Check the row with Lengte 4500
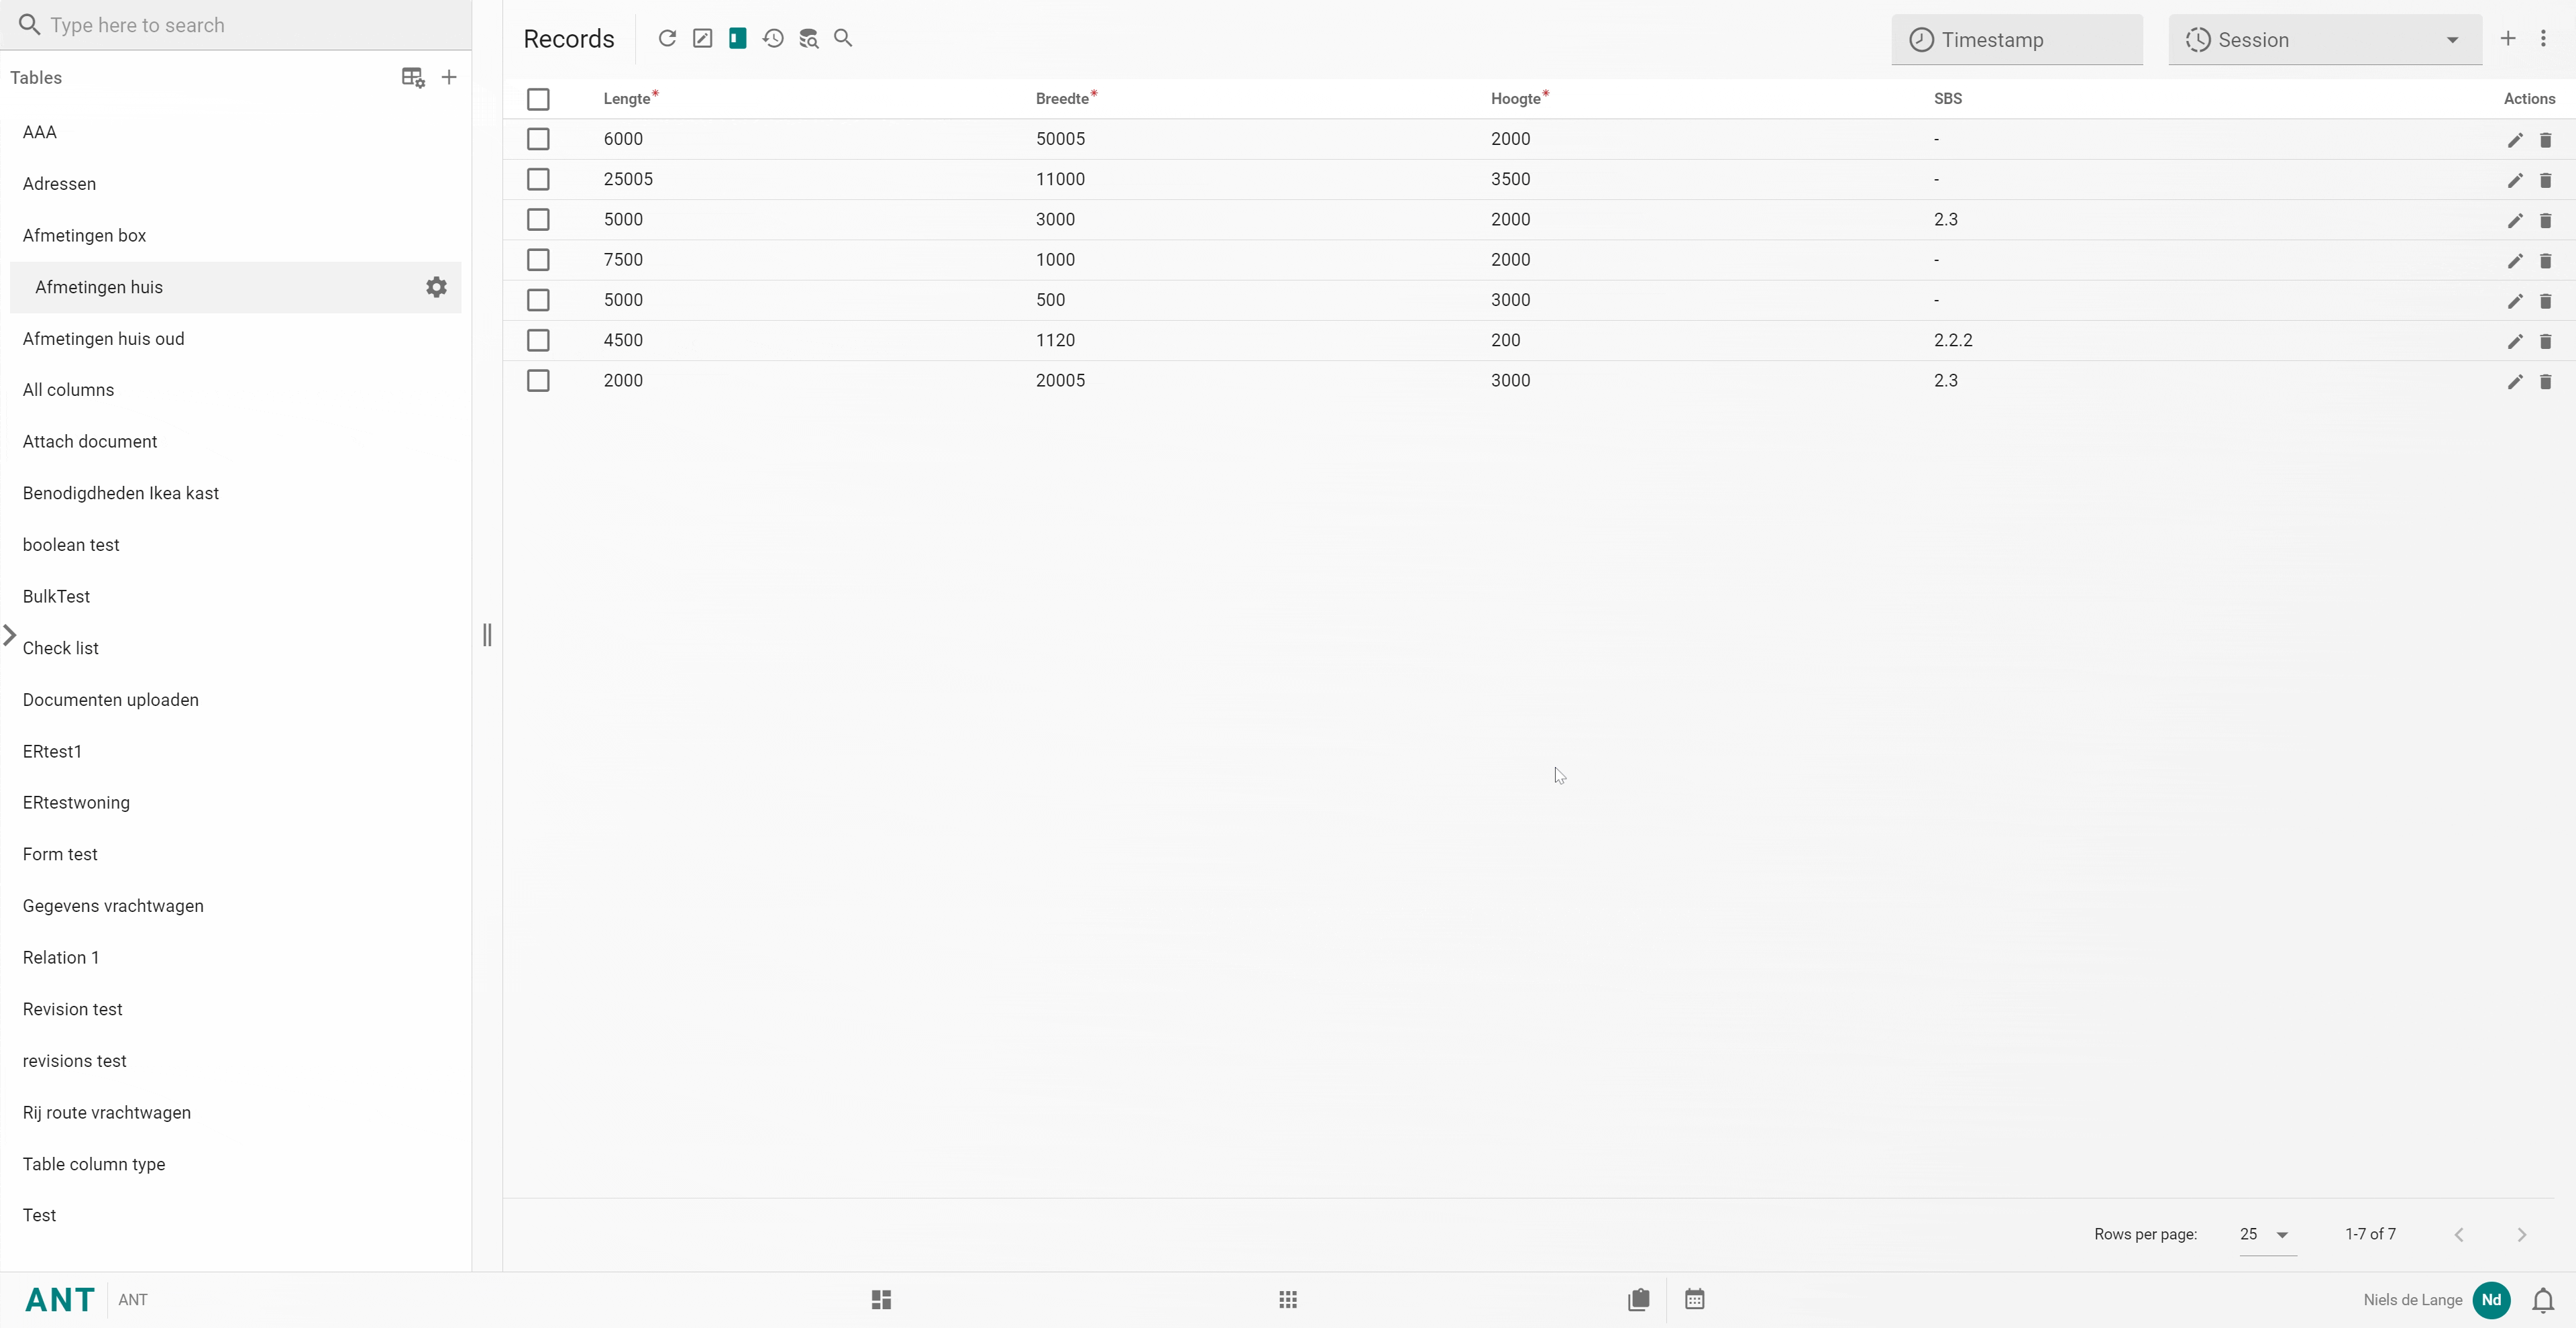 point(538,340)
